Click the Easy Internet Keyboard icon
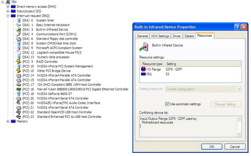Screen dimensions: 251x156 click(x=19, y=25)
